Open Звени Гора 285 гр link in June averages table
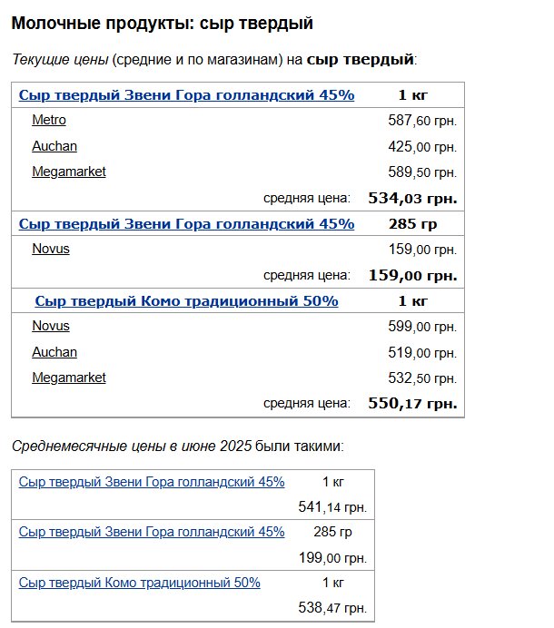Viewport: 554px width, 628px height. (x=152, y=532)
